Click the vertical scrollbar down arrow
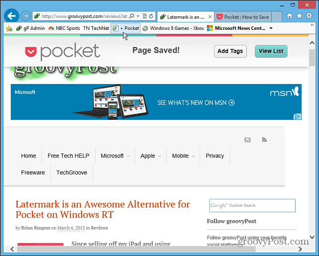This screenshot has width=319, height=256. tap(312, 237)
